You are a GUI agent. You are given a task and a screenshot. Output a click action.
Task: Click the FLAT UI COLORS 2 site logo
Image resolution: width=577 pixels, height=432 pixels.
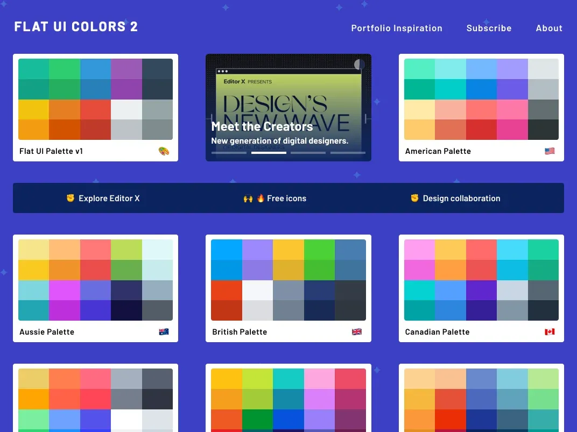click(76, 26)
